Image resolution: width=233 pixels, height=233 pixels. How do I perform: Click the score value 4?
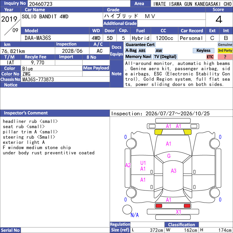pyautogui.click(x=219, y=20)
